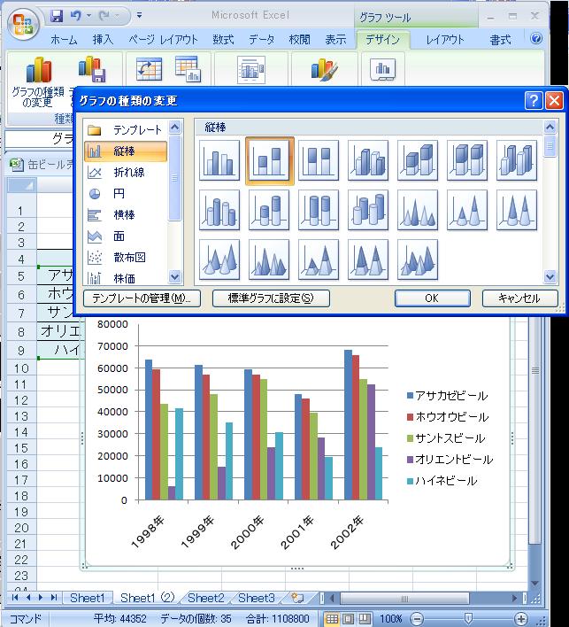Choose 円 pie chart category
The width and height of the screenshot is (569, 627).
(x=126, y=194)
